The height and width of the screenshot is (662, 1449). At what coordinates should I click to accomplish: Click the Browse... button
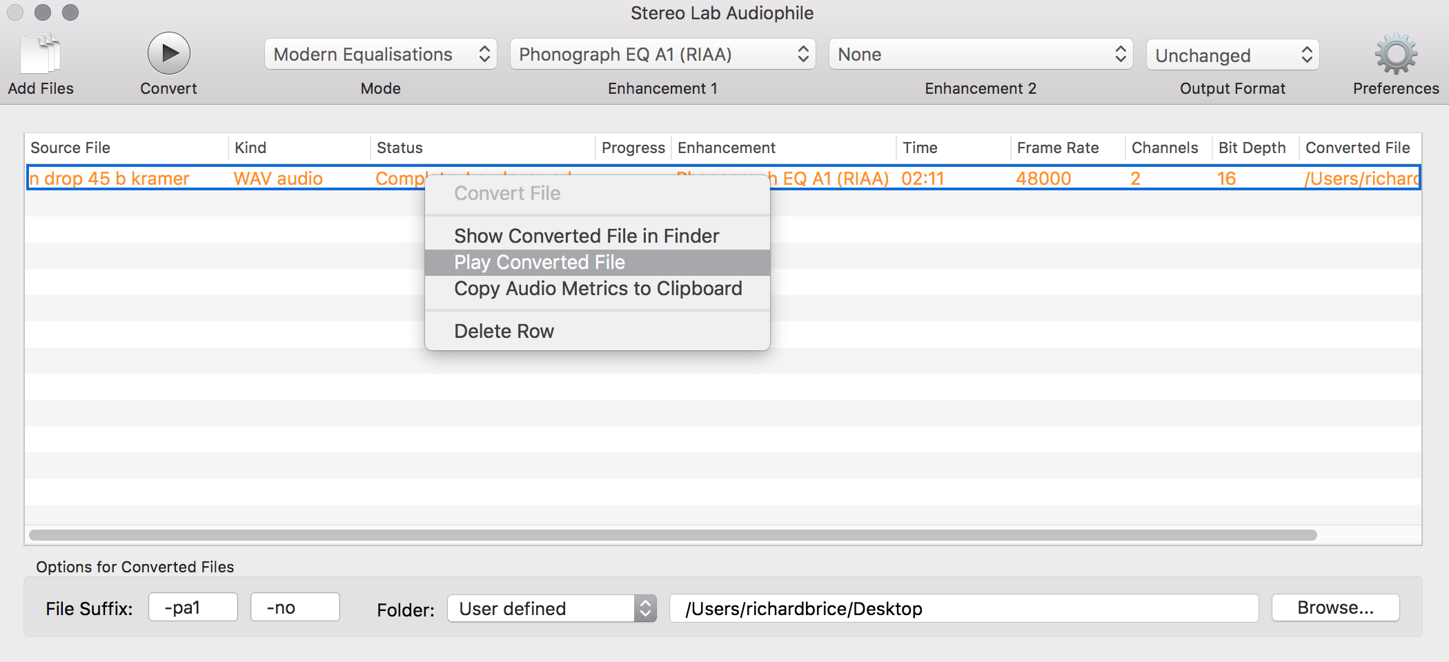pos(1335,608)
